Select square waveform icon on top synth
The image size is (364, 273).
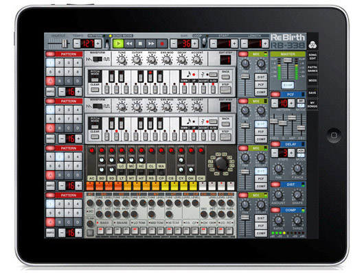[106, 60]
